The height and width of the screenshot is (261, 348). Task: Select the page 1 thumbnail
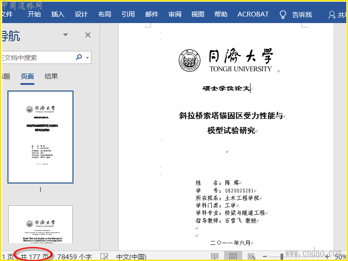coord(40,137)
